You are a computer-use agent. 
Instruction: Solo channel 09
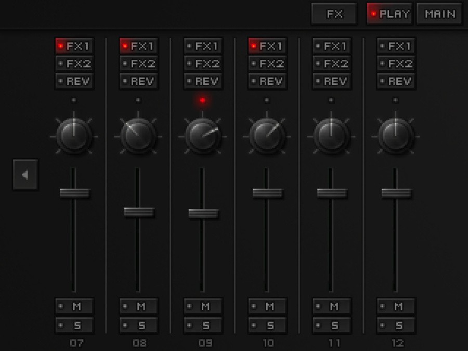point(203,325)
